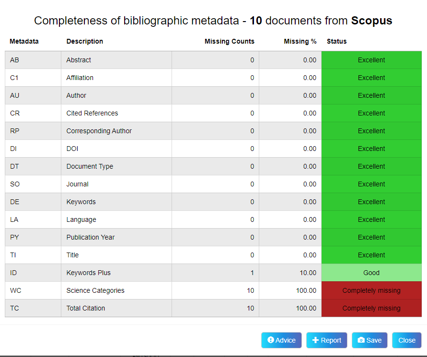The image size is (427, 357).
Task: Select the Cited References description cell
Action: click(x=92, y=113)
